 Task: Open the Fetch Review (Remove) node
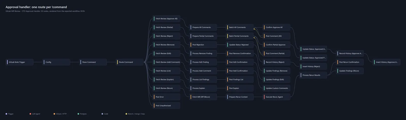tap(166, 45)
